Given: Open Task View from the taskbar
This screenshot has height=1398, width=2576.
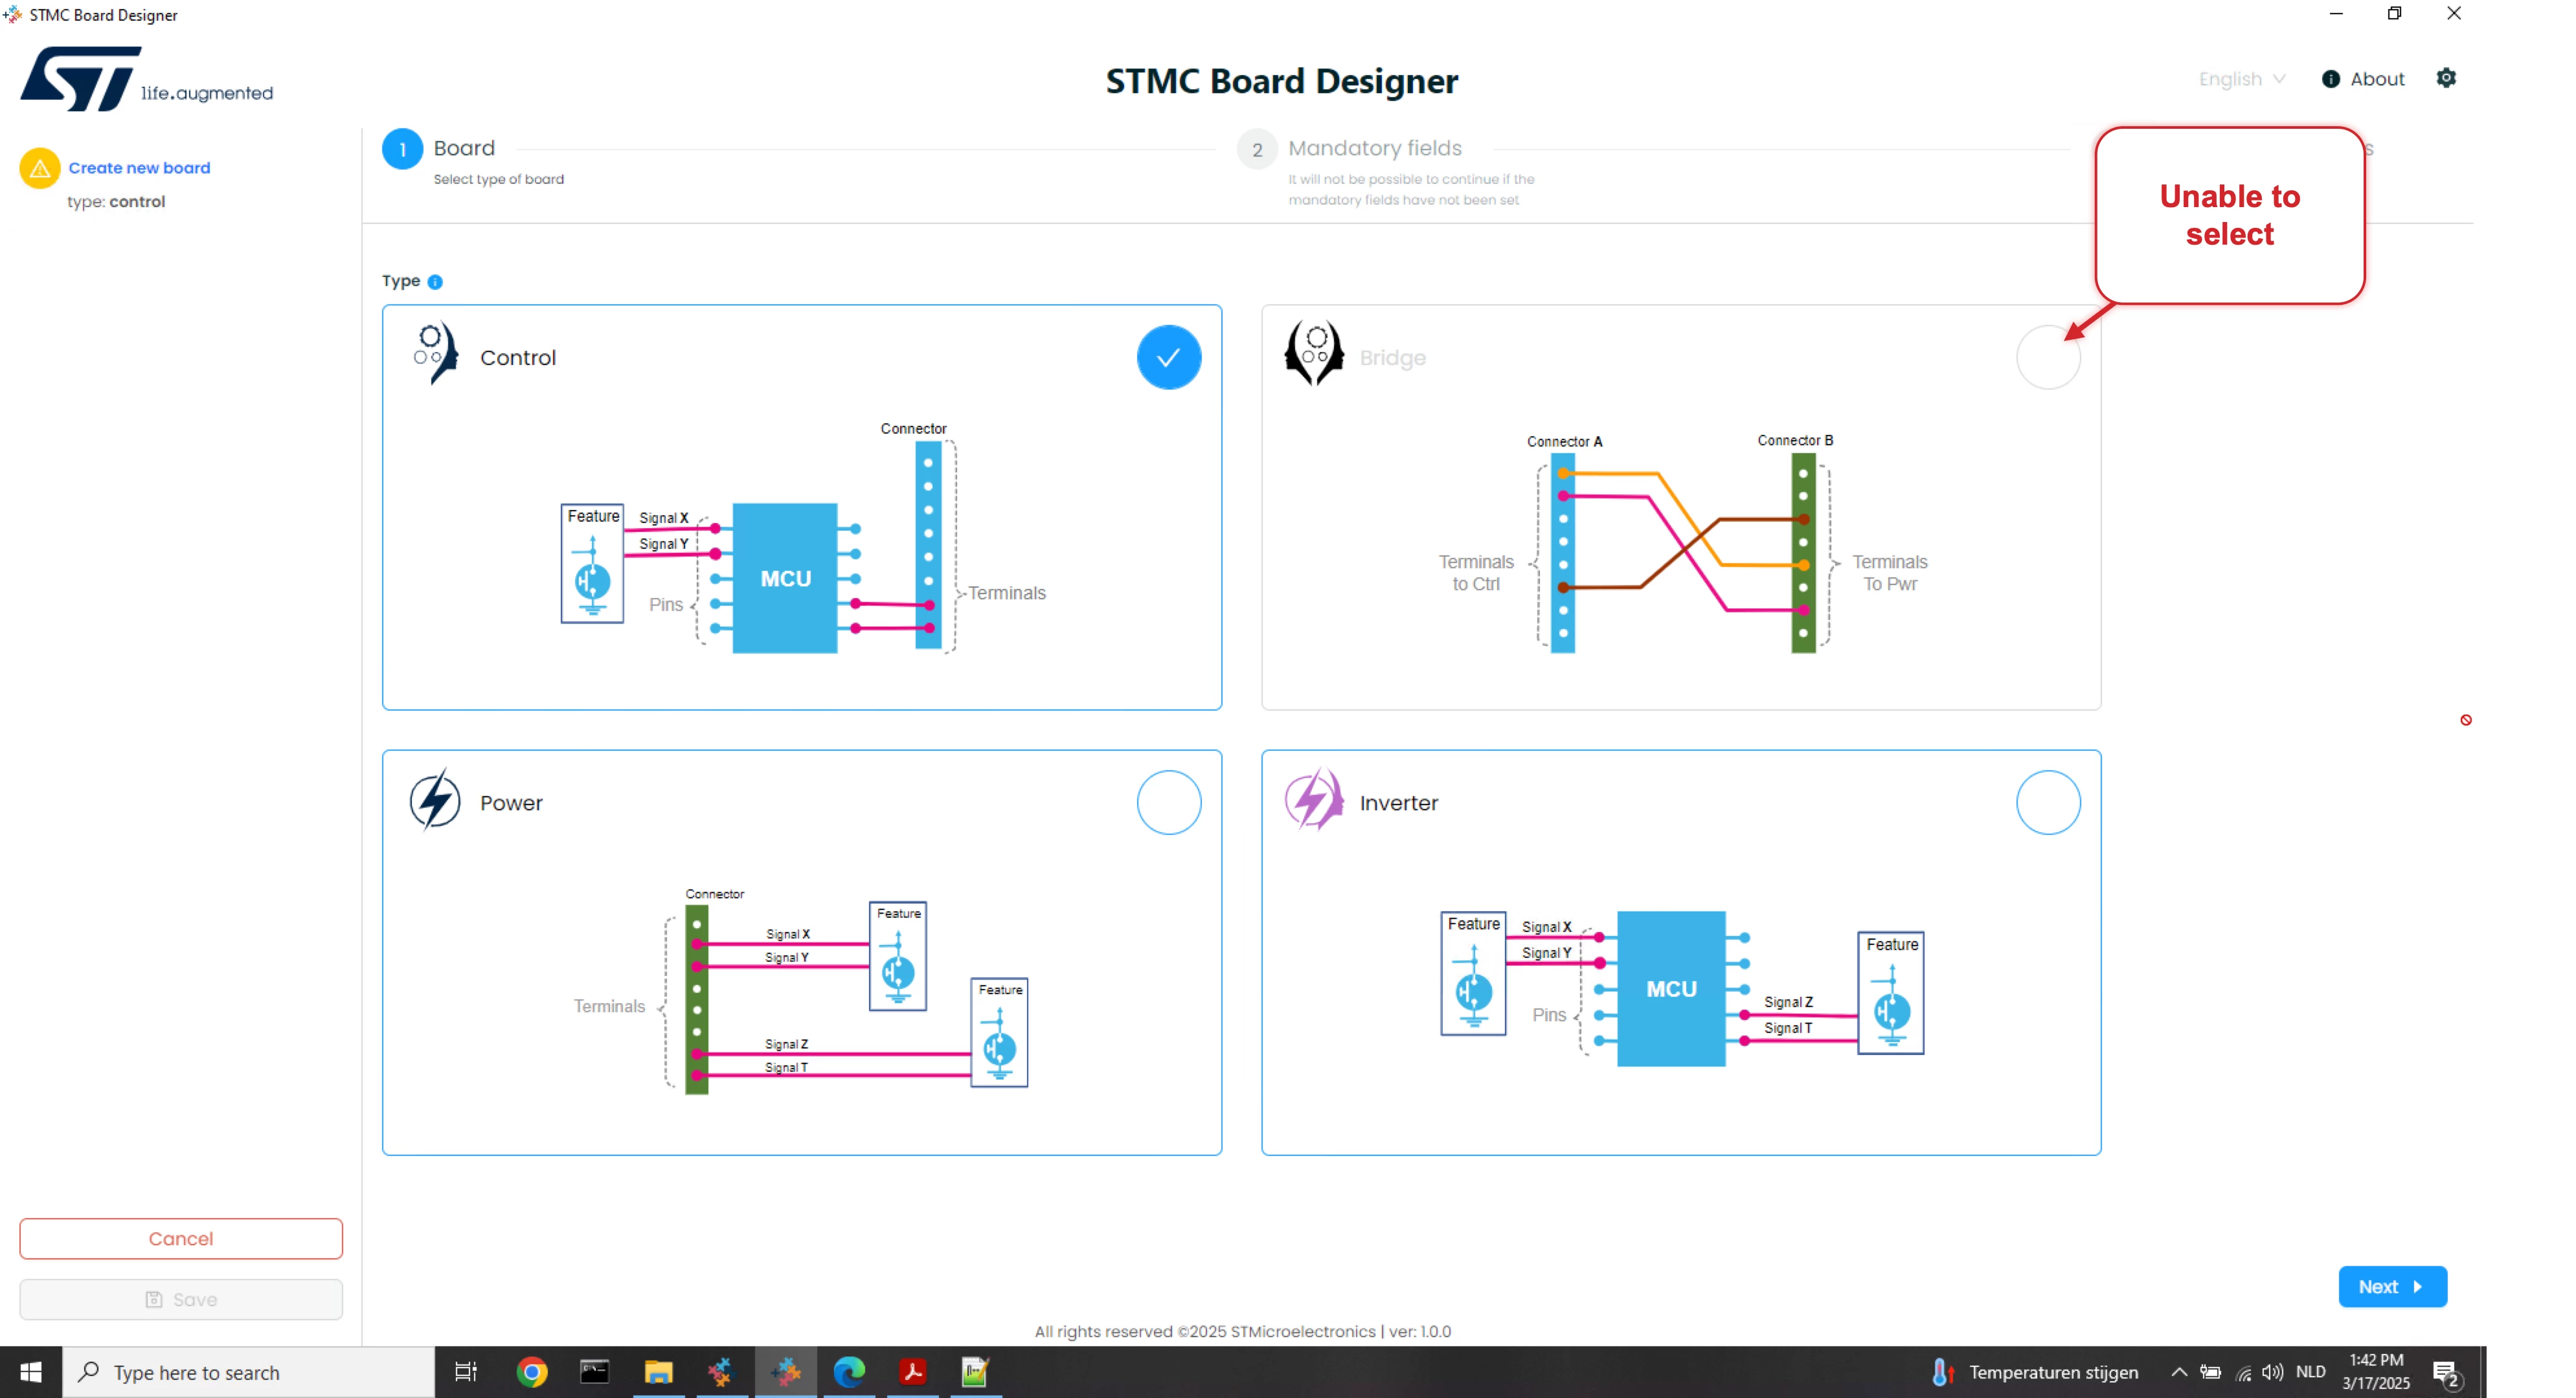Looking at the screenshot, I should pos(466,1372).
